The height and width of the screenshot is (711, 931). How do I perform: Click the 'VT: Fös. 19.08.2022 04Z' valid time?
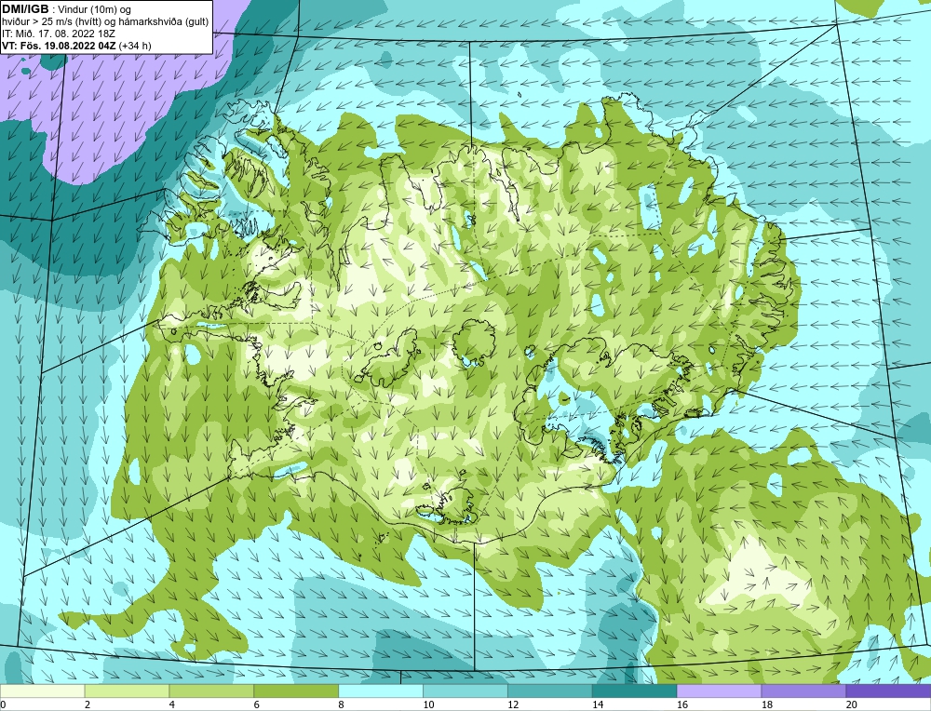(60, 45)
